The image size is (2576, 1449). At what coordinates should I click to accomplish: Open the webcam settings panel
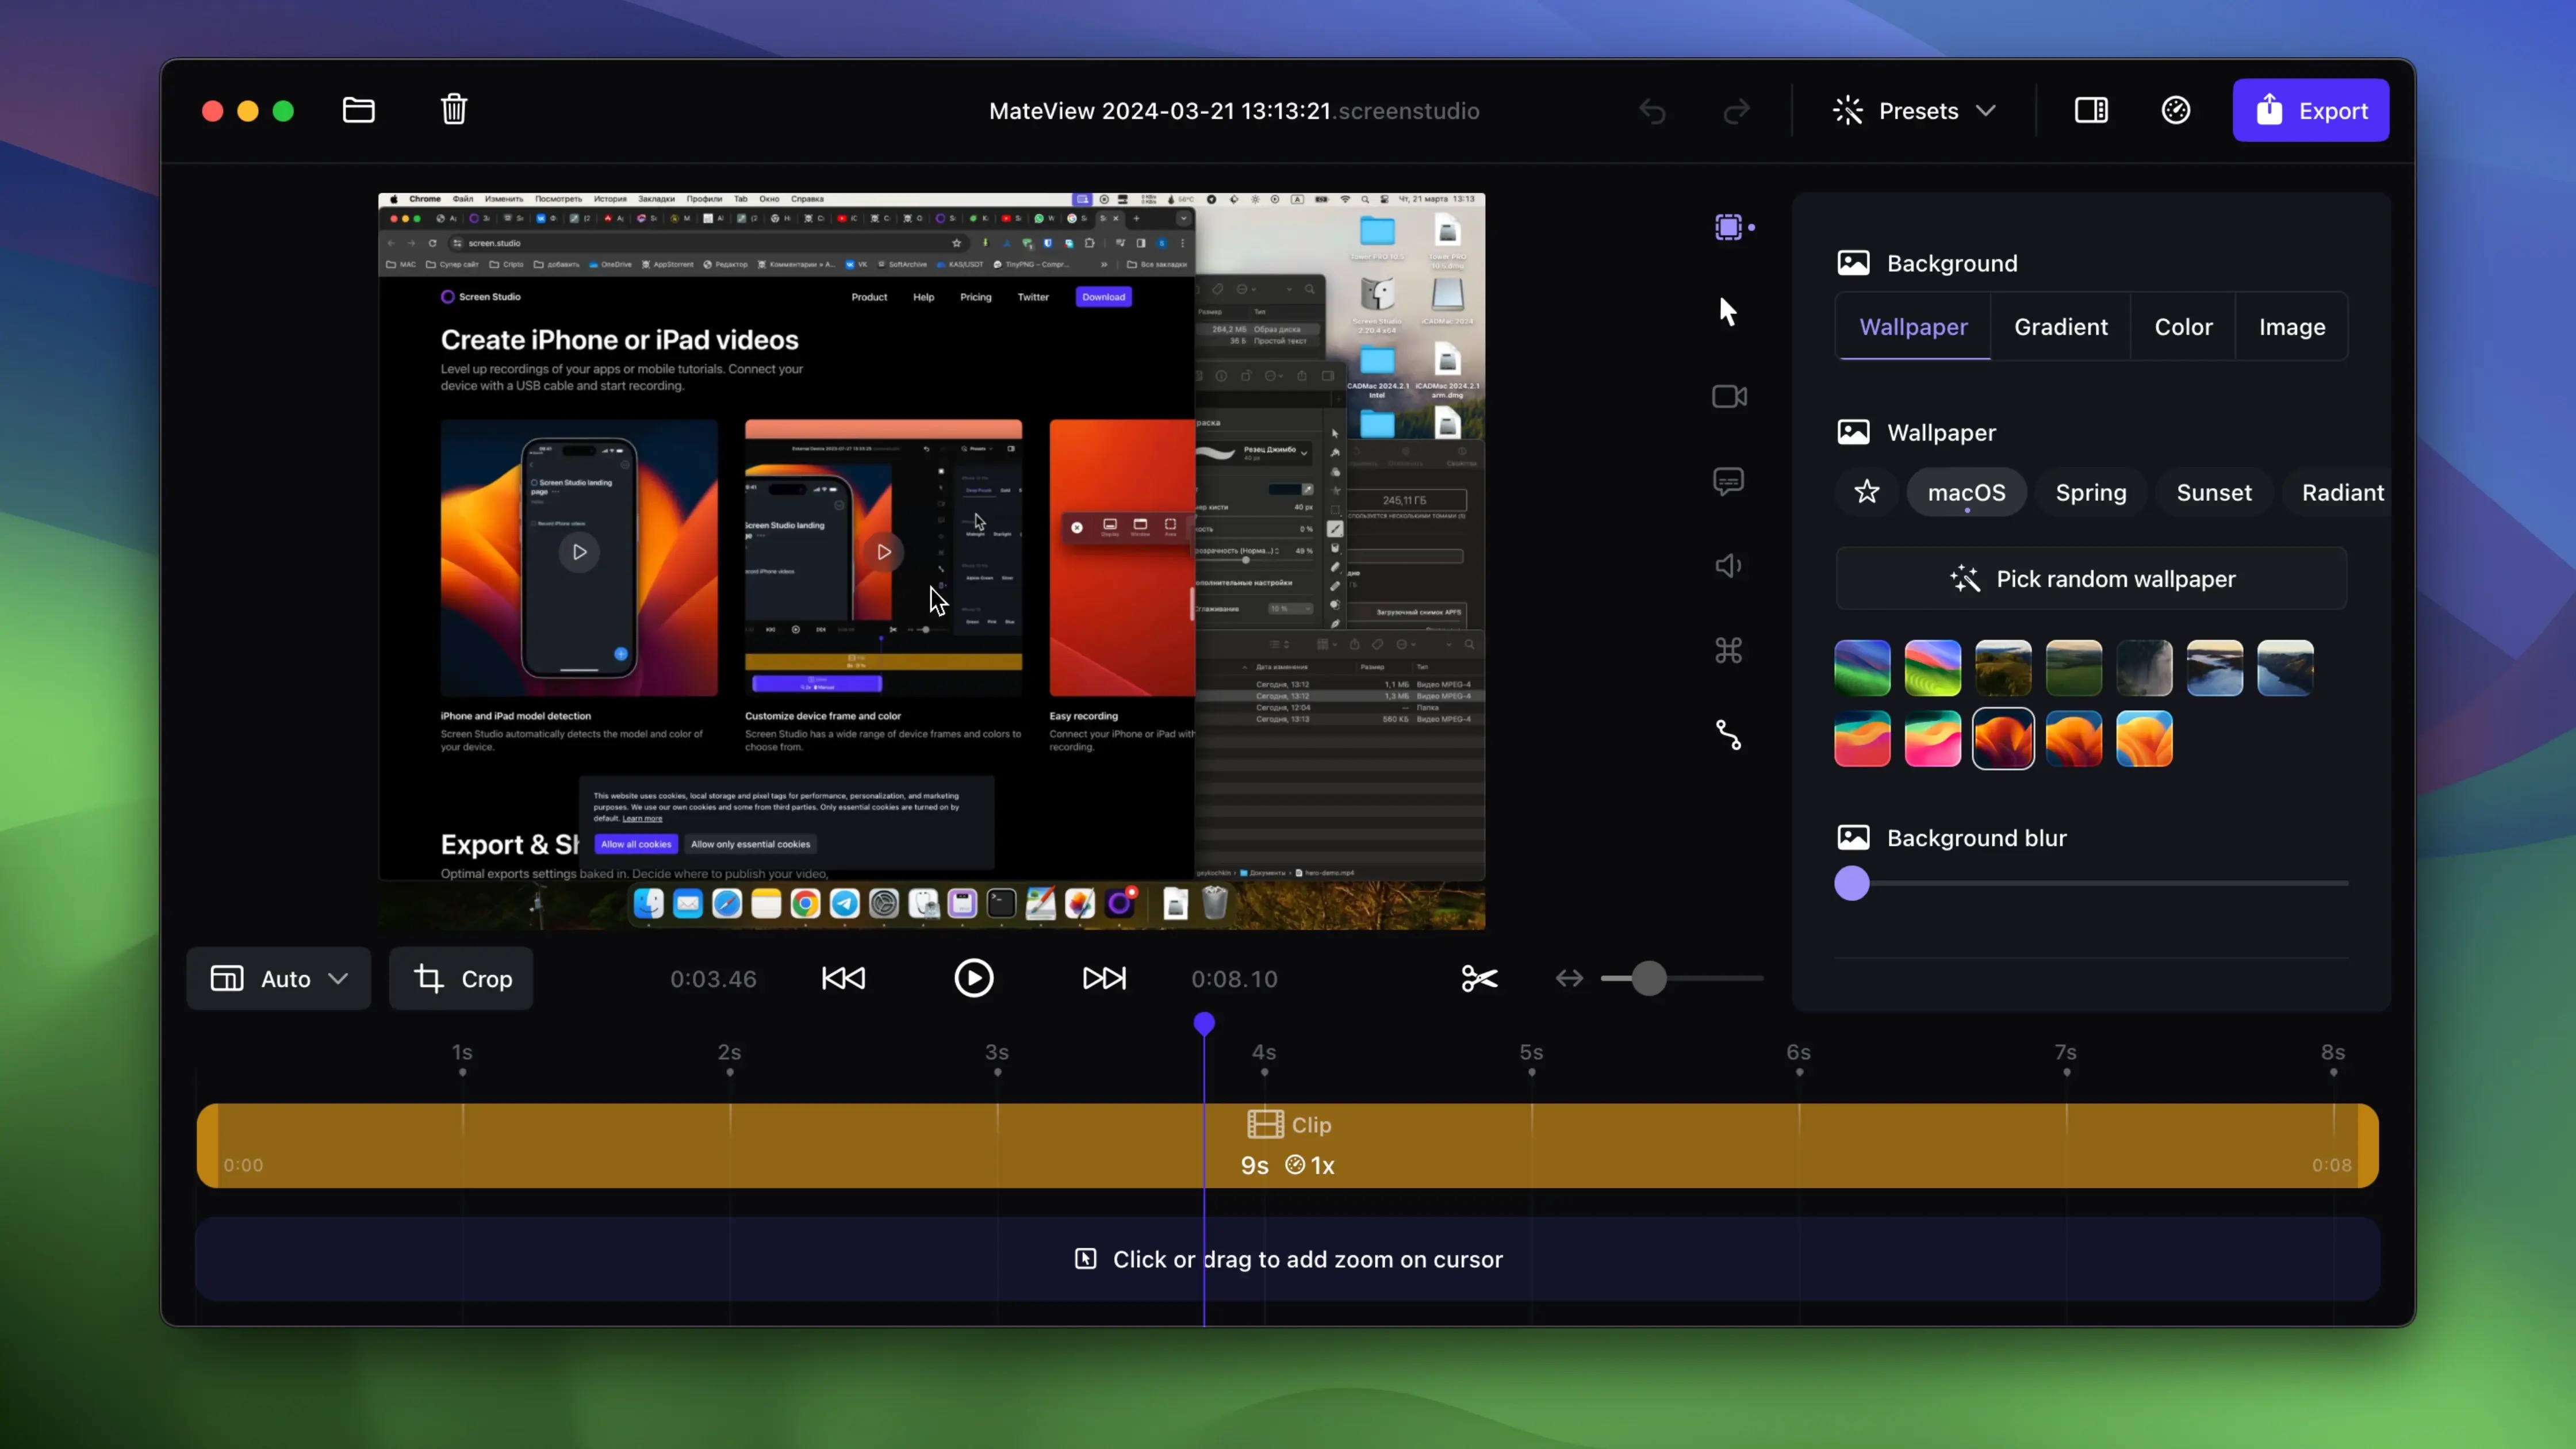[x=1729, y=396]
